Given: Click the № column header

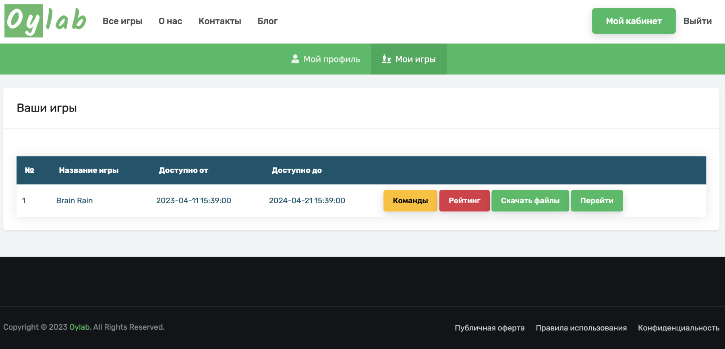Looking at the screenshot, I should pyautogui.click(x=29, y=170).
